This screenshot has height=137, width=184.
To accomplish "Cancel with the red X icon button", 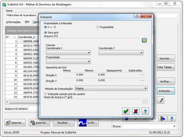I will pyautogui.click(x=136, y=111).
